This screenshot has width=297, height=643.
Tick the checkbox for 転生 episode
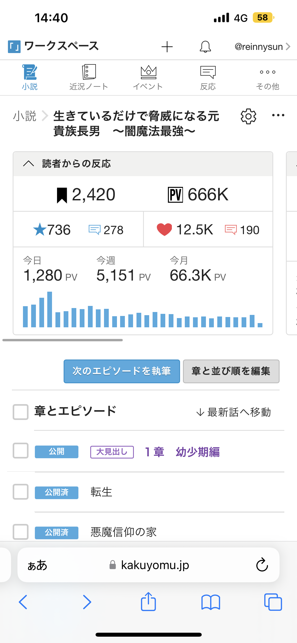21,492
